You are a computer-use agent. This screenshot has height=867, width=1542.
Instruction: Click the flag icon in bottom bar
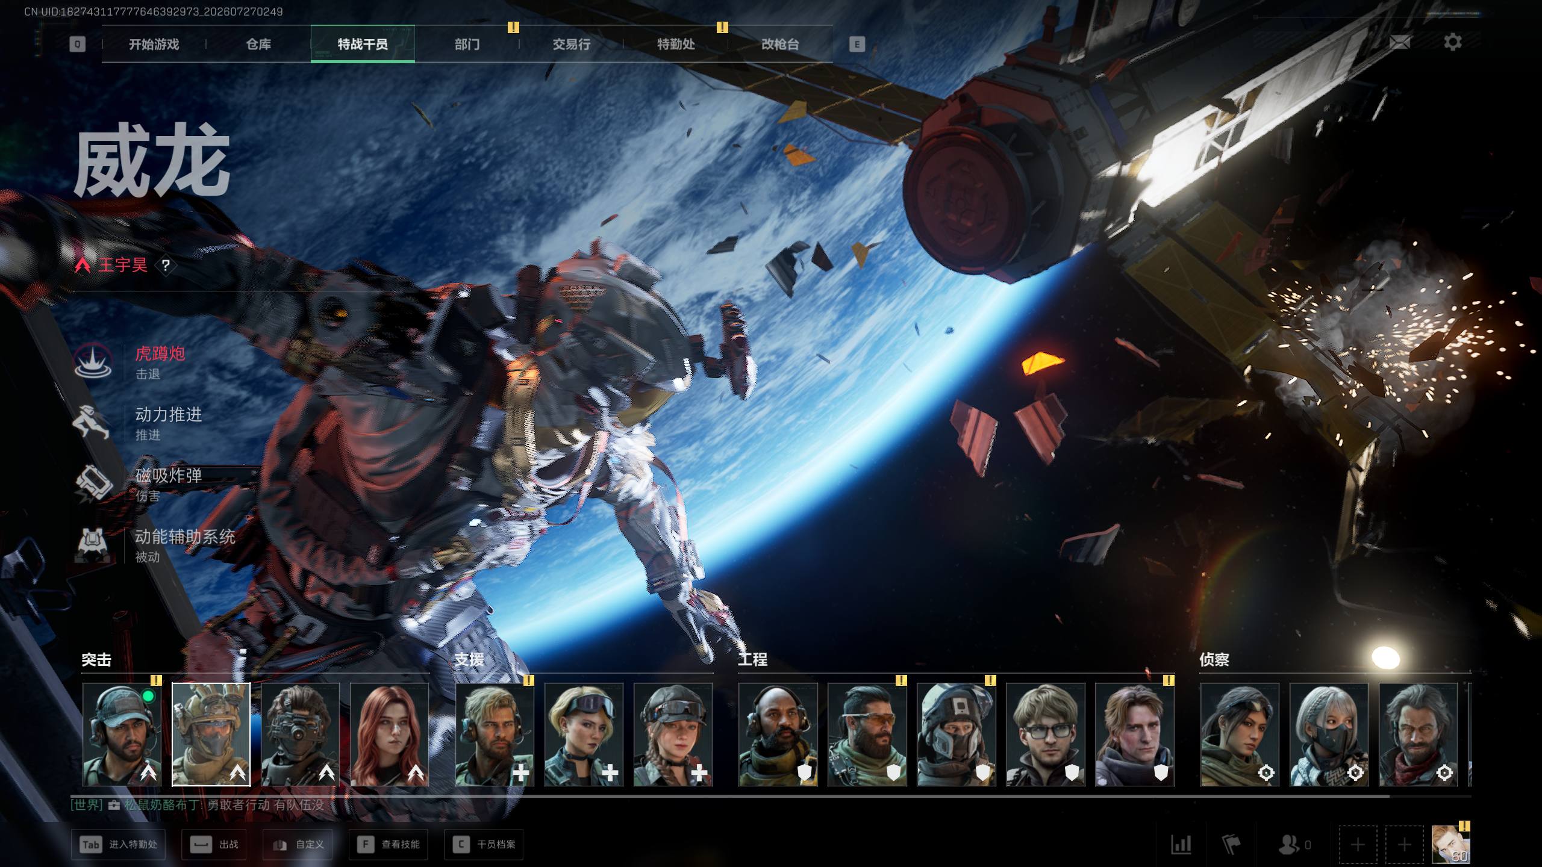pyautogui.click(x=1231, y=844)
